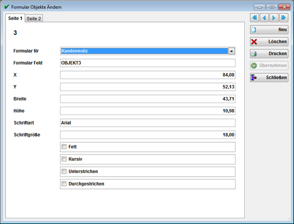The image size is (294, 224).
Task: Select the Seite 1 tab
Action: [x=15, y=18]
